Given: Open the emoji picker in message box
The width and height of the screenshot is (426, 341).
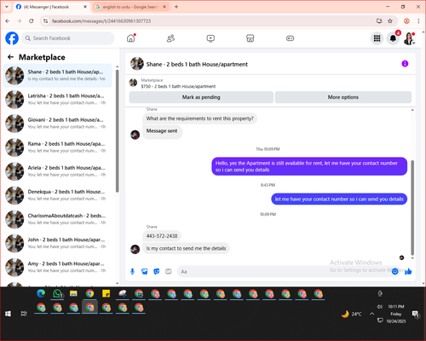Looking at the screenshot, I should (x=394, y=272).
